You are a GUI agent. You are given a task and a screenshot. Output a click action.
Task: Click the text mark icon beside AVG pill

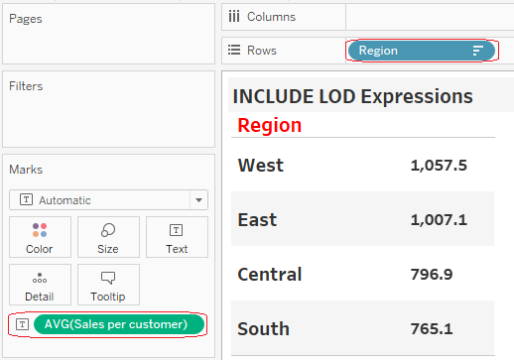click(x=23, y=324)
